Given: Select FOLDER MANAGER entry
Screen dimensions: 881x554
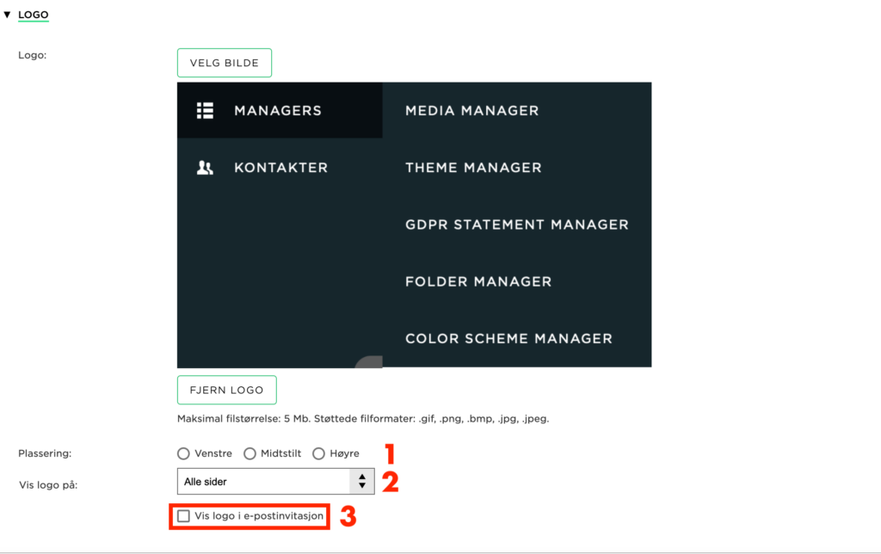Looking at the screenshot, I should [x=478, y=281].
